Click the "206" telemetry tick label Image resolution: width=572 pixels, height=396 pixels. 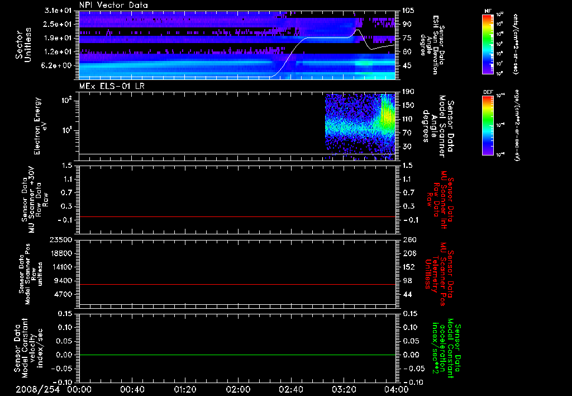(408, 253)
